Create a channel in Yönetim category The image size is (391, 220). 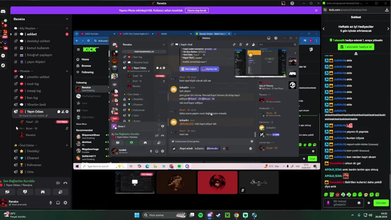pos(67,71)
